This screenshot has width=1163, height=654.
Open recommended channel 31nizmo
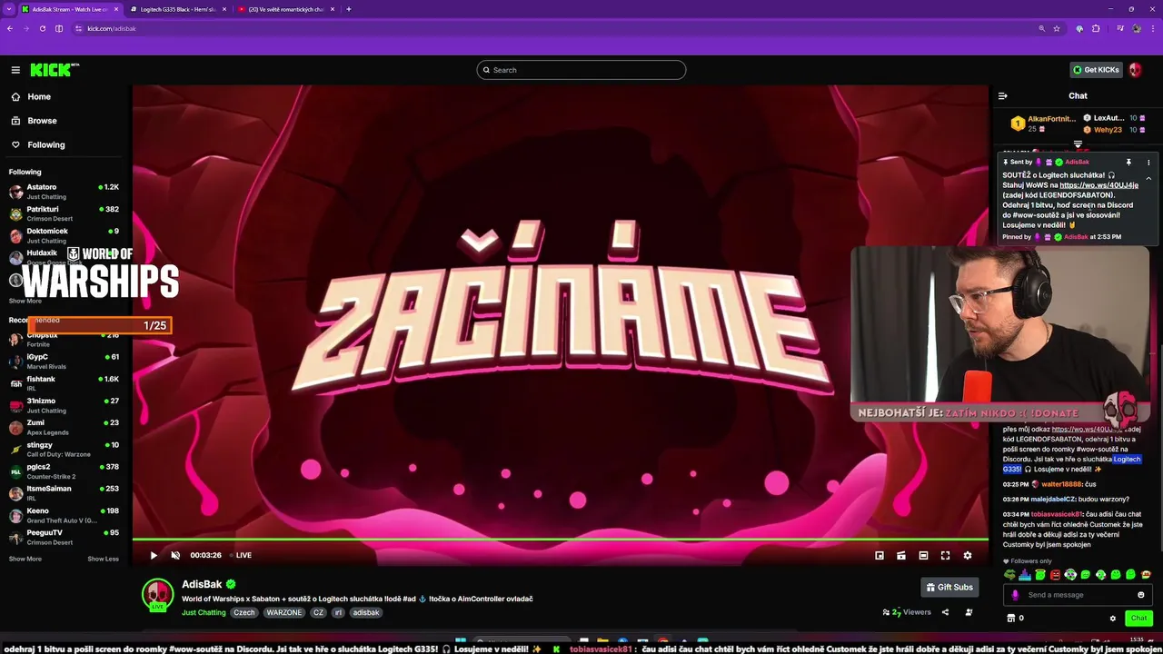click(x=64, y=405)
